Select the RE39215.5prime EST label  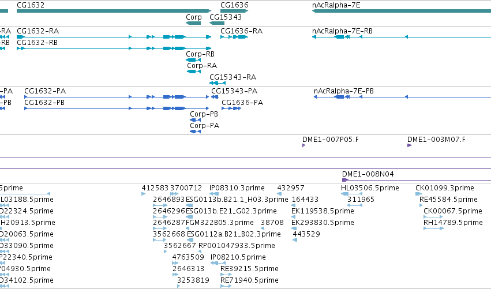249,269
